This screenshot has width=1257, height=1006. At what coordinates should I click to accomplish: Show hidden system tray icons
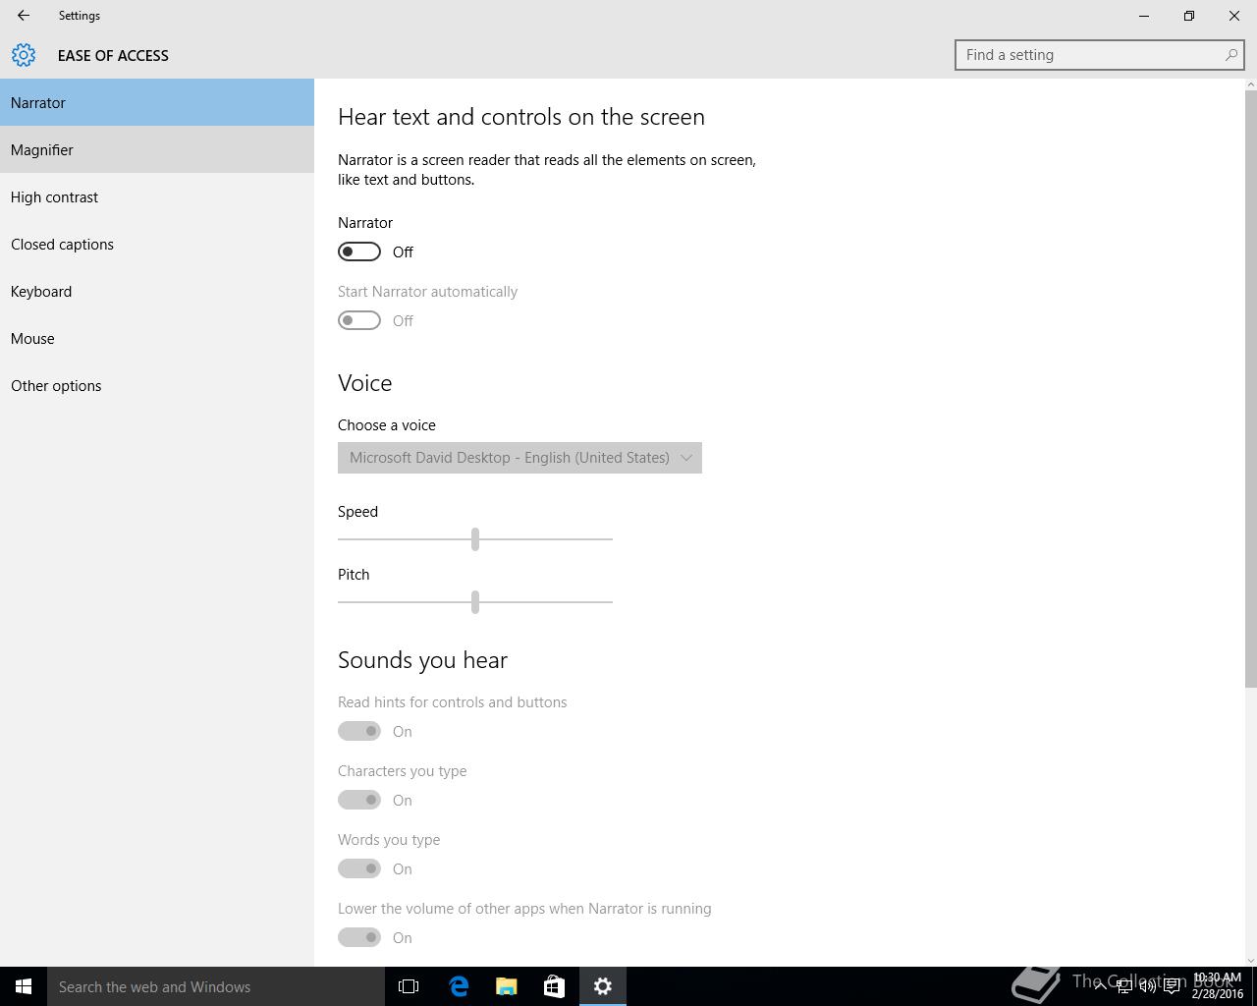pyautogui.click(x=1100, y=986)
